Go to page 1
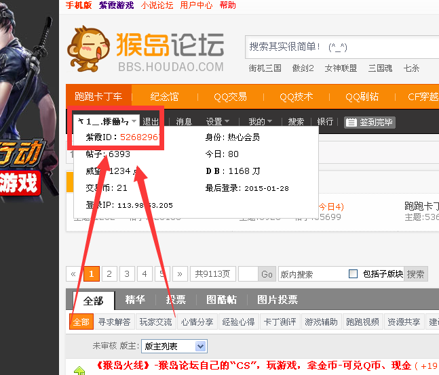This screenshot has height=375, width=439. [x=92, y=274]
